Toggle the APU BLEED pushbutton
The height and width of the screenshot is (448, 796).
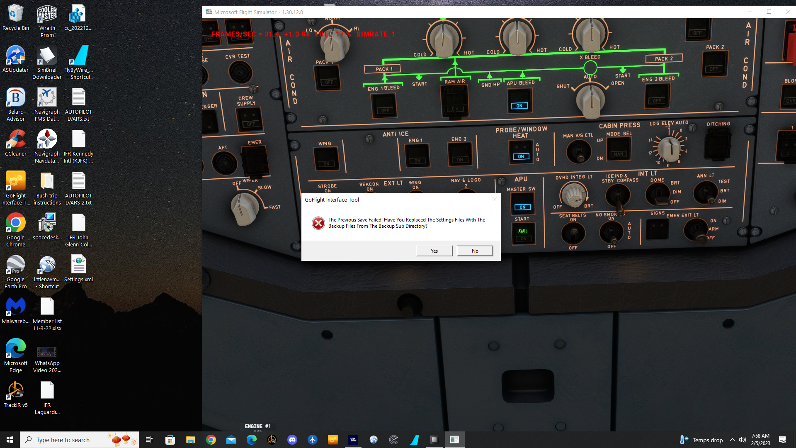[519, 101]
